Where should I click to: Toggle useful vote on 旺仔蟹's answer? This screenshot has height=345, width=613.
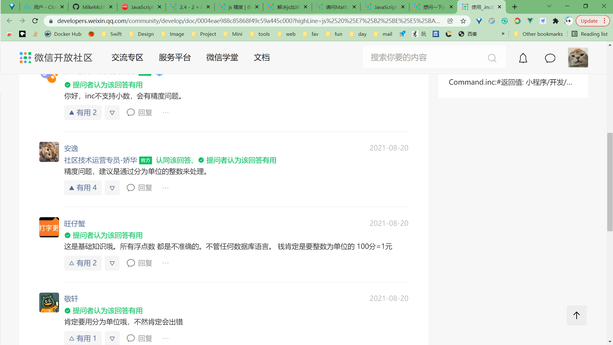point(83,263)
